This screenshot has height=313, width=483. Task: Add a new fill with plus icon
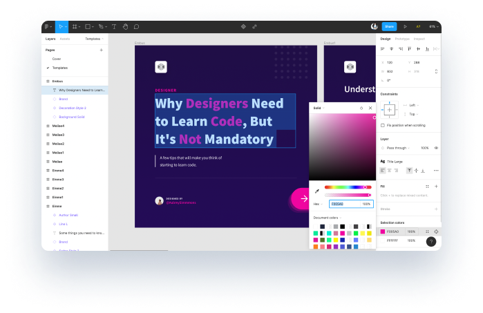coord(435,186)
